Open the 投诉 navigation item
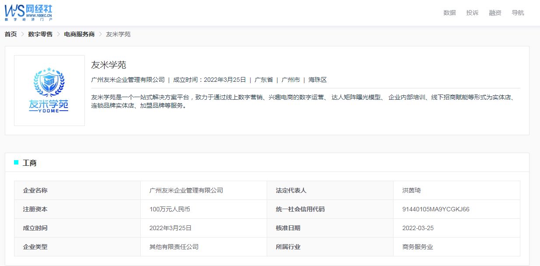 pos(472,13)
